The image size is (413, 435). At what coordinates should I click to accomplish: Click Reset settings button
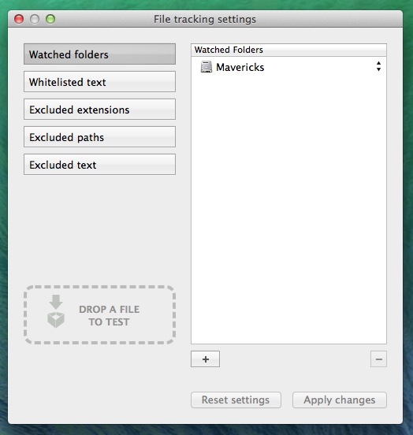pos(236,400)
